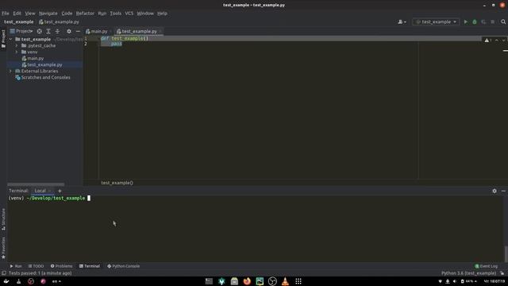Viewport: 508px width, 286px height.
Task: Close the Local terminal tab
Action: pyautogui.click(x=50, y=191)
